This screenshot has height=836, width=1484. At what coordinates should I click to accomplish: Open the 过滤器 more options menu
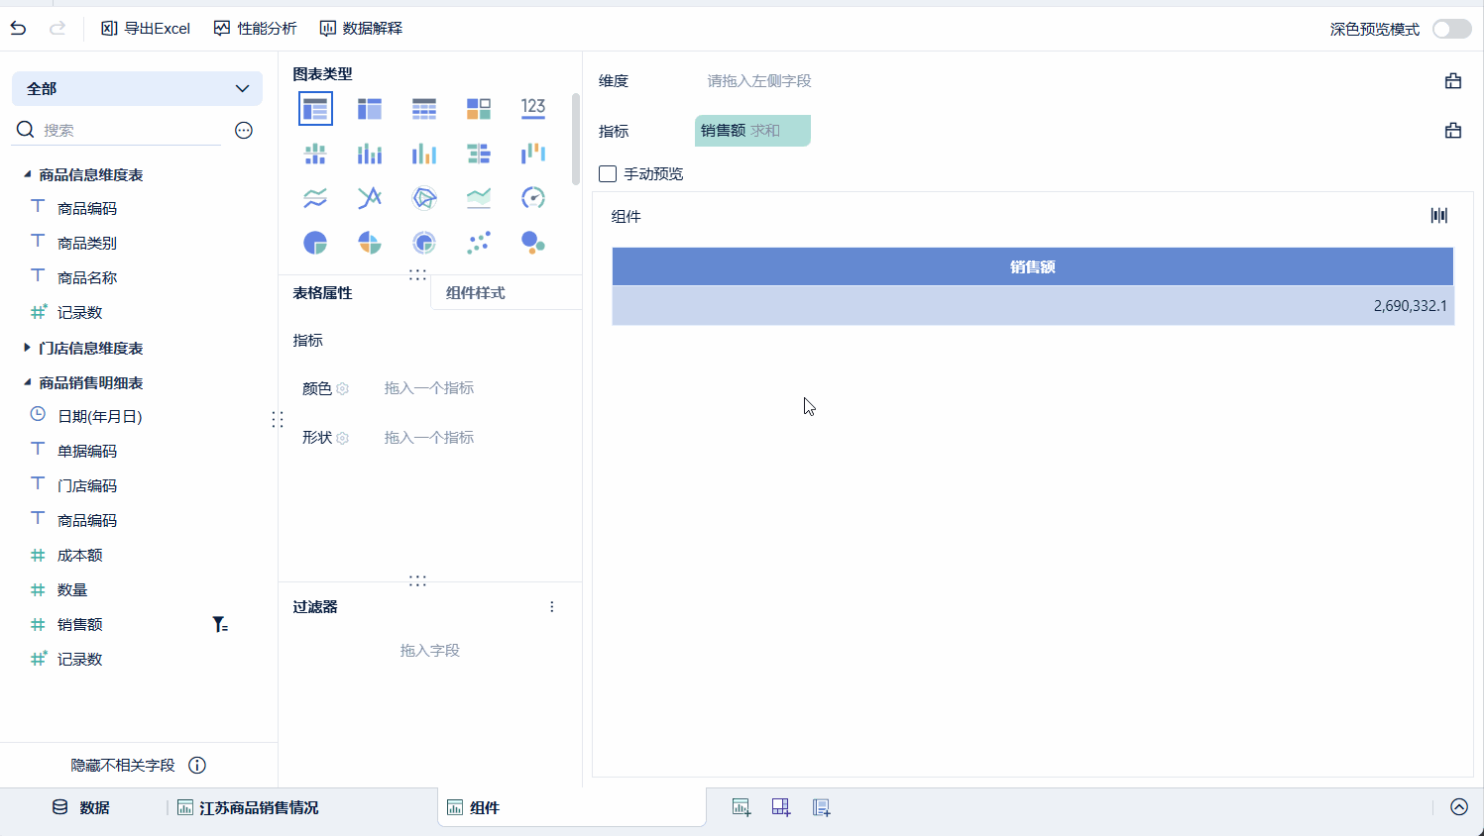tap(552, 607)
